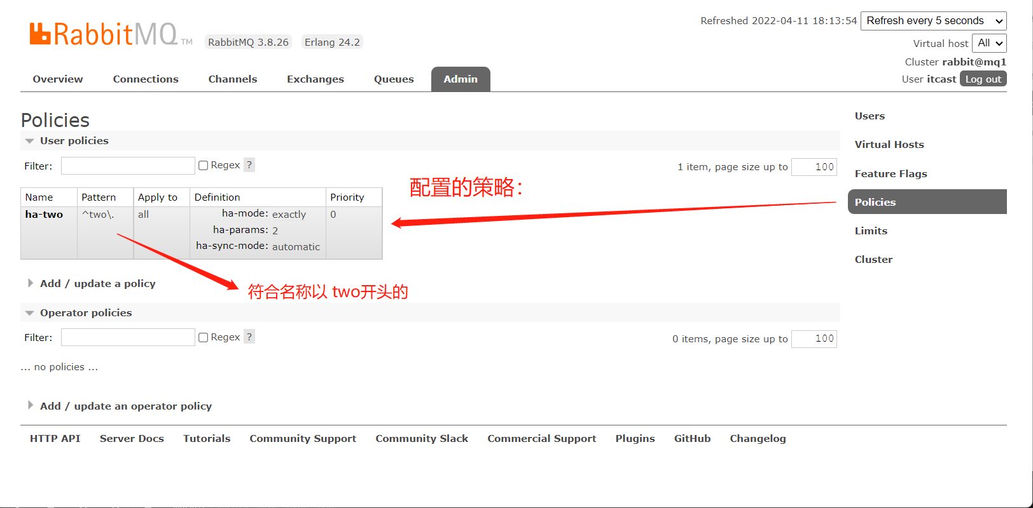Open Virtual Hosts in the sidebar

[889, 145]
